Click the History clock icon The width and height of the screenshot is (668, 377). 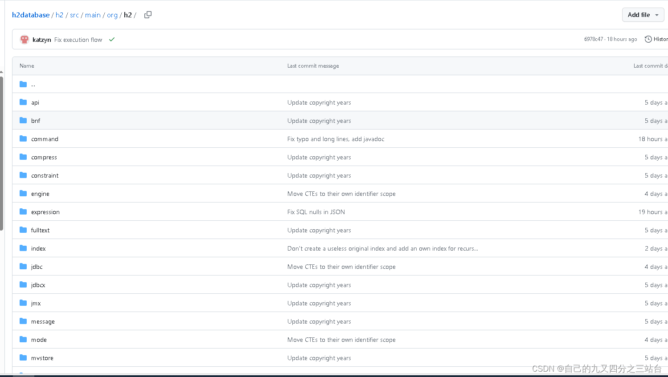pos(648,39)
